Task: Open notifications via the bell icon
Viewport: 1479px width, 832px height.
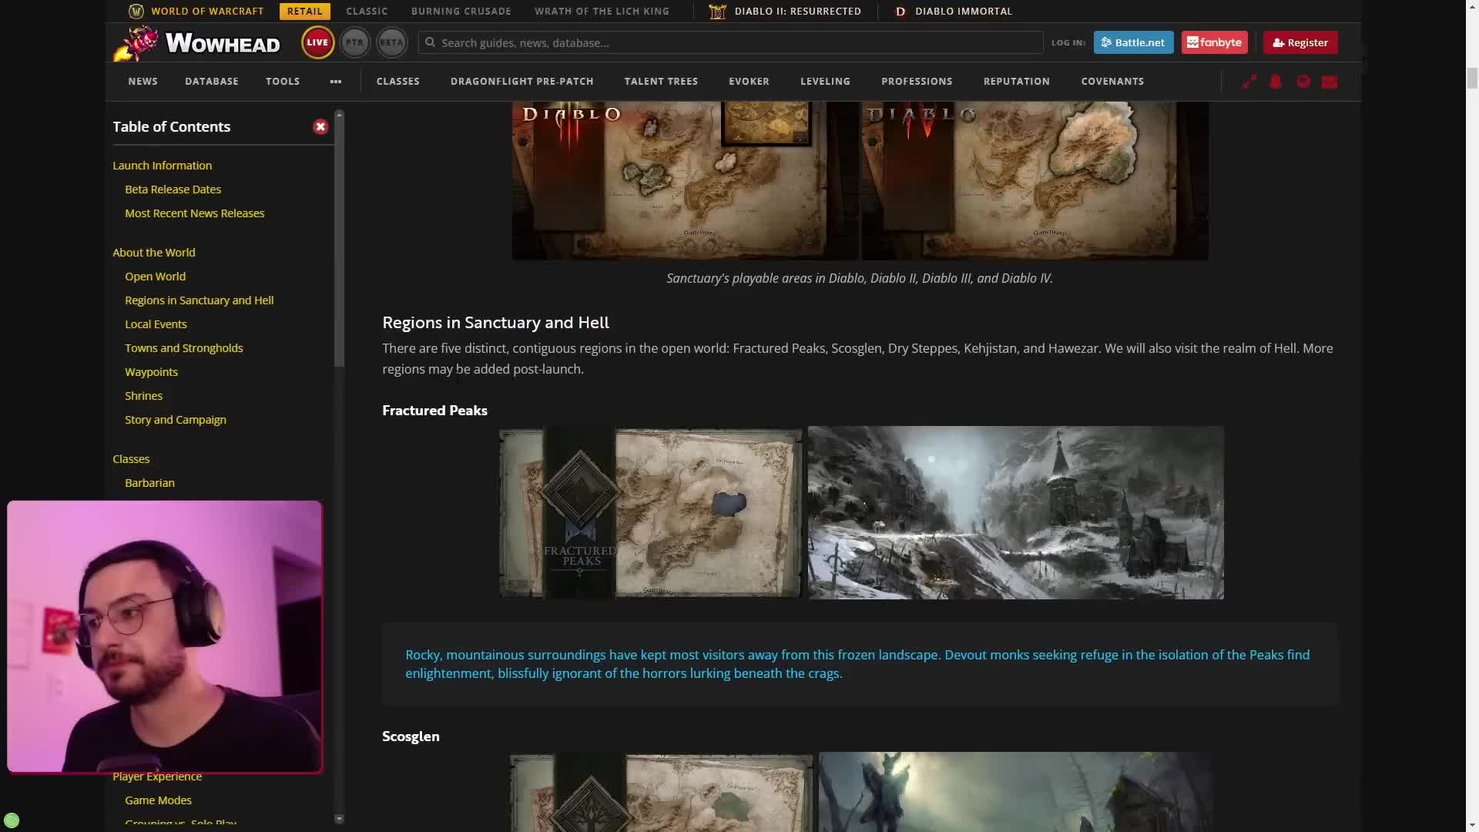Action: click(x=1276, y=82)
